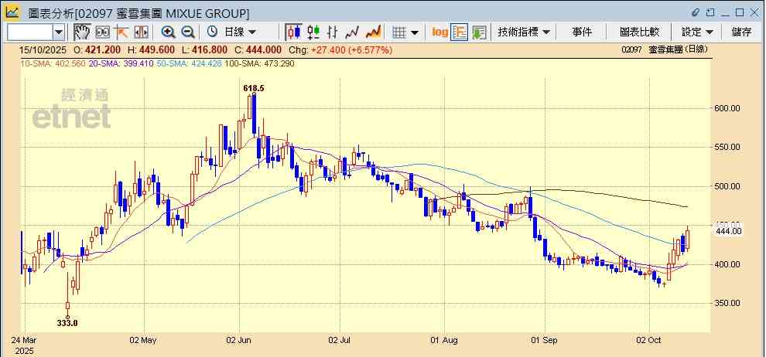Click the zoom out magnifier
766x357 pixels.
coord(187,32)
